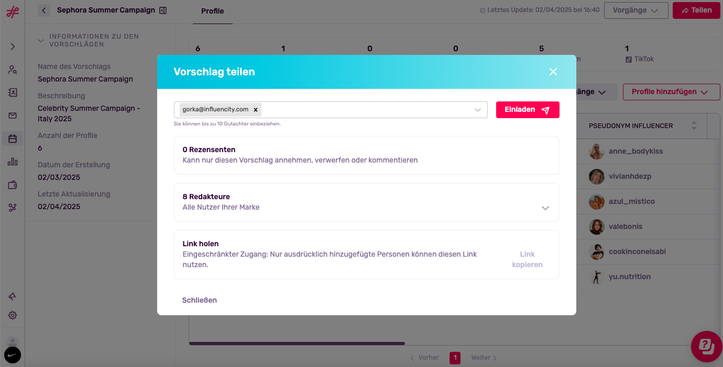Switch to the Profile tab

pos(213,11)
